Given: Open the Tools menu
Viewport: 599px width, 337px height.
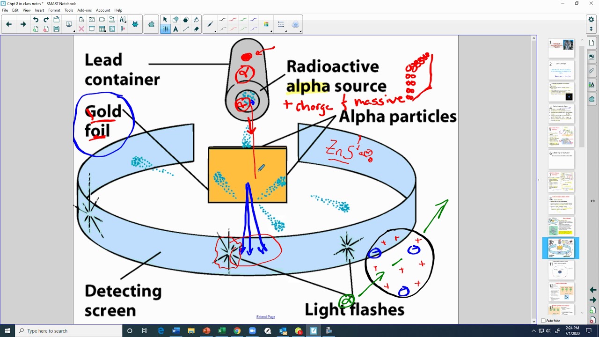Looking at the screenshot, I should [69, 10].
